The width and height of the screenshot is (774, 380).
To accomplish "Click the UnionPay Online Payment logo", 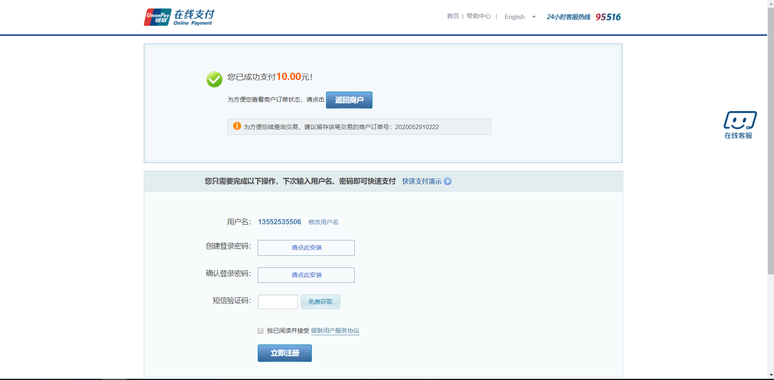I will (x=179, y=17).
